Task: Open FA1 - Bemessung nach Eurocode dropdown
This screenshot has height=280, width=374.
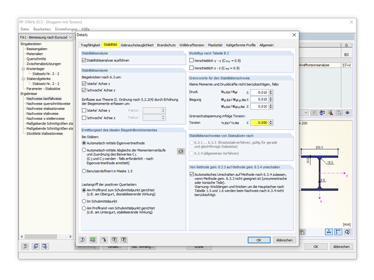Action: tap(70, 37)
